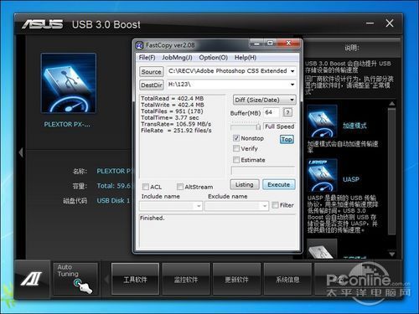Viewport: 419px width, 314px height.
Task: Expand the Exclude name dropdown
Action: (265, 206)
